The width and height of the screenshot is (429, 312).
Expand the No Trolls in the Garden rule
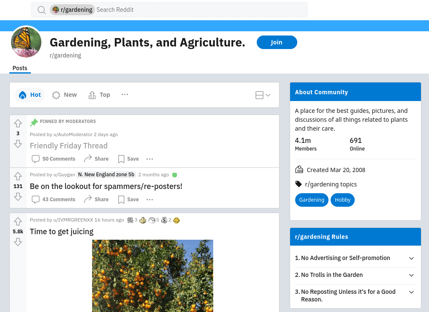tap(411, 275)
